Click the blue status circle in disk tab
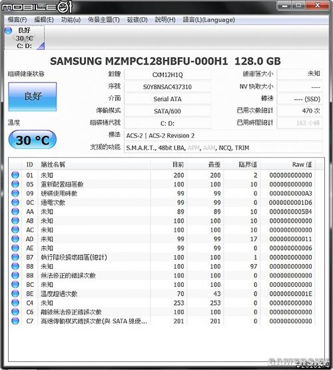This screenshot has height=370, width=333. click(8, 31)
